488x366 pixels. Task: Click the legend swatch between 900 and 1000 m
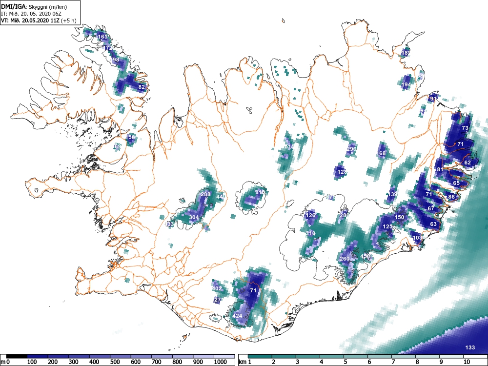click(x=203, y=356)
